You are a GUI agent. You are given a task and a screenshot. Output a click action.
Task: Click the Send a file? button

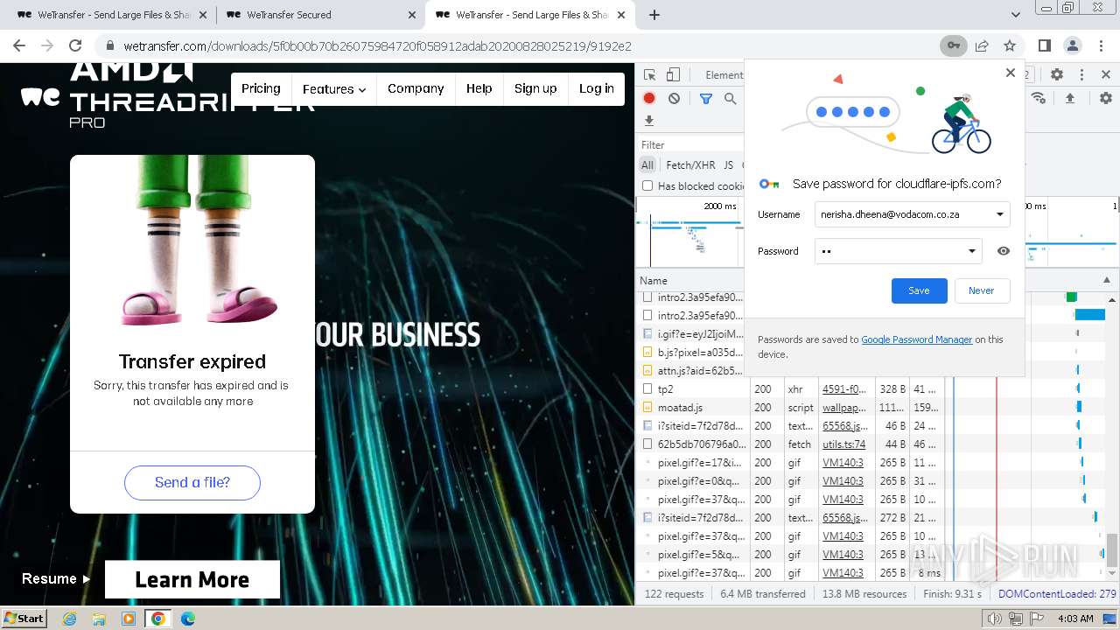(192, 482)
